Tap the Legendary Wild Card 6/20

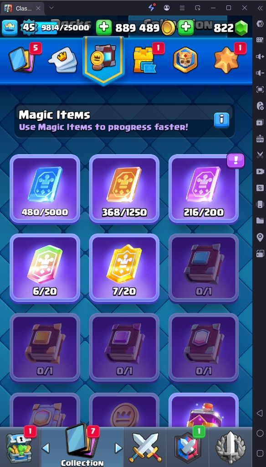45,268
